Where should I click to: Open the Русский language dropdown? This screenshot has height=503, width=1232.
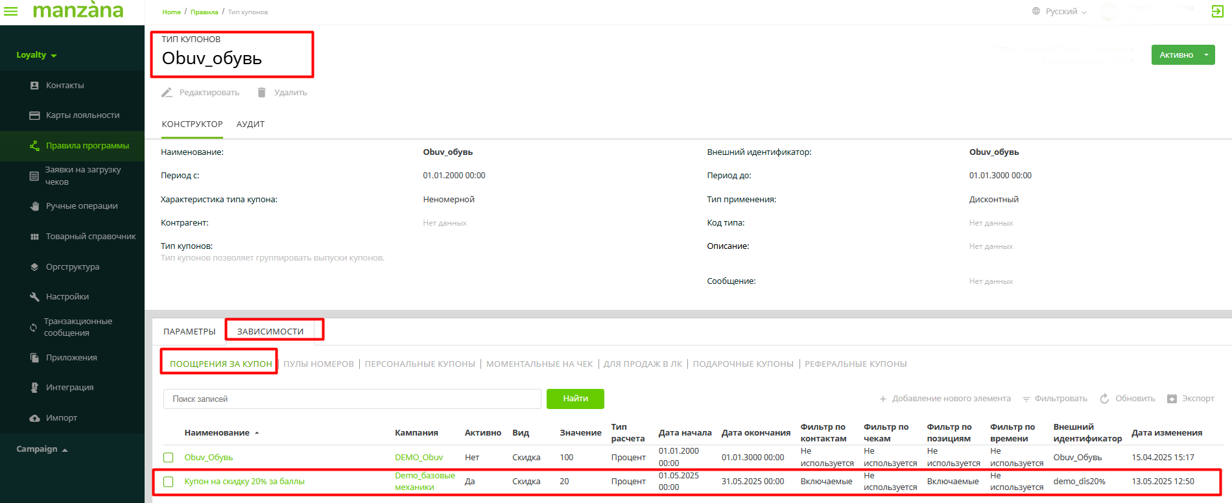[1060, 12]
